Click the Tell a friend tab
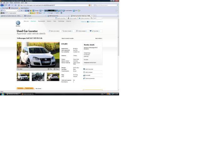The image size is (201, 149). click(38, 89)
